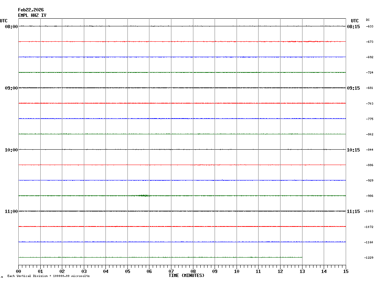Click the 08:15 end-time label
Image resolution: width=375 pixels, height=281 pixels.
pos(353,27)
